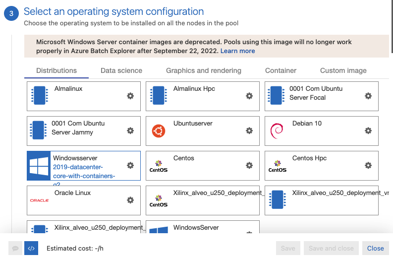Select the Centos Hpc distribution label

309,158
